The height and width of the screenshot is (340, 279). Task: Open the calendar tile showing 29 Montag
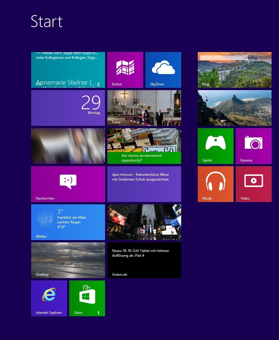tap(68, 108)
